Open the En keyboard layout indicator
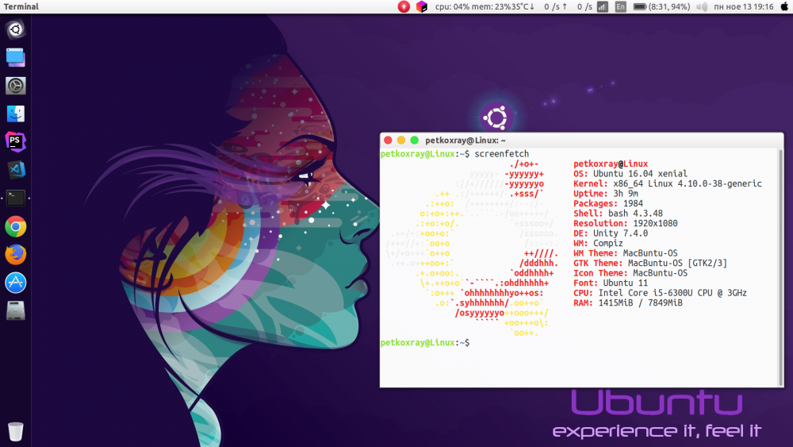Screen dimensions: 793x447 [621, 6]
